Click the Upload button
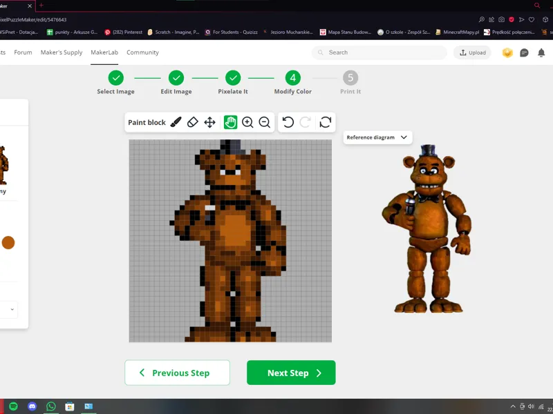Screen dimensions: 553x414 pyautogui.click(x=472, y=52)
